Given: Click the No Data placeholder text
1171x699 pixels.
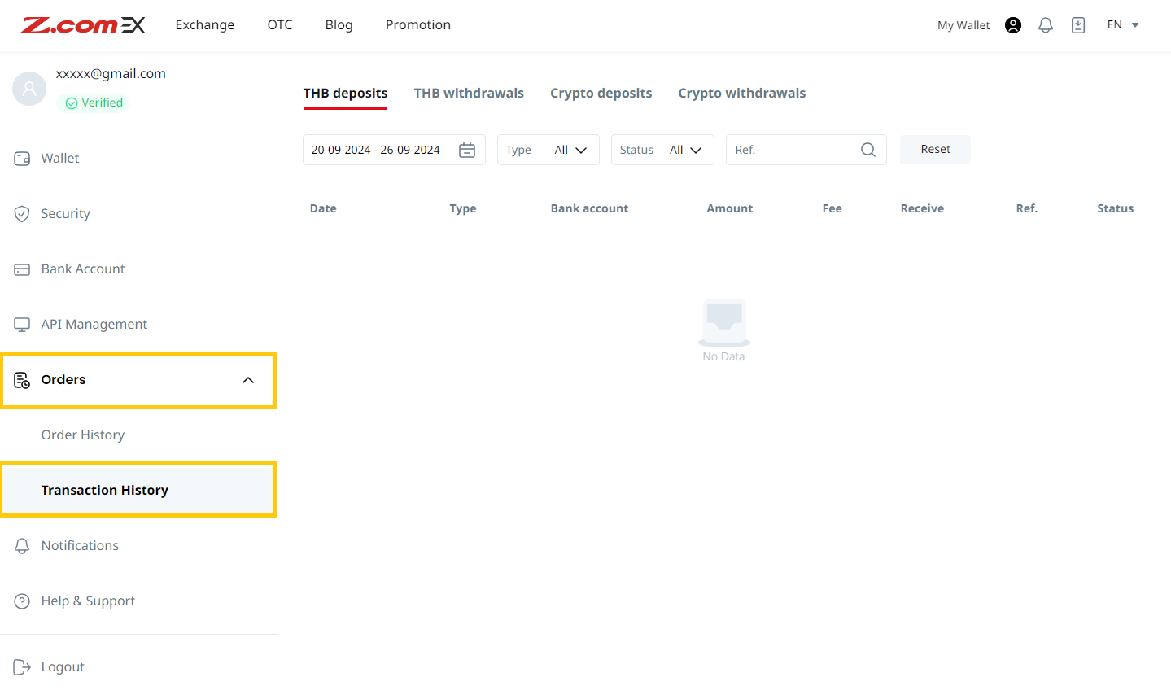Looking at the screenshot, I should pyautogui.click(x=723, y=357).
